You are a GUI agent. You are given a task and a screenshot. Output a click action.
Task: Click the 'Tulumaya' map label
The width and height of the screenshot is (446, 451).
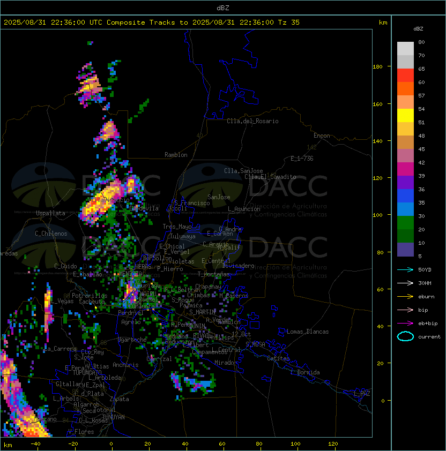[x=183, y=236]
